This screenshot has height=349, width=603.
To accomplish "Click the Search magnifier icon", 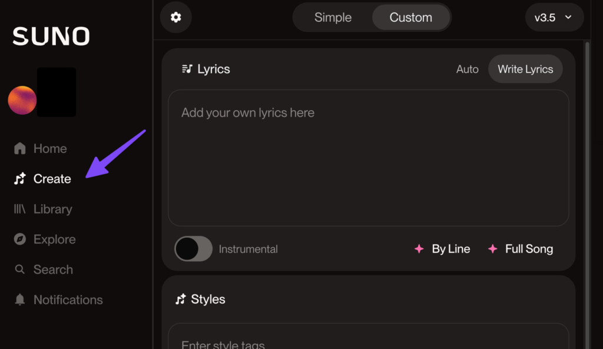I will pyautogui.click(x=19, y=270).
